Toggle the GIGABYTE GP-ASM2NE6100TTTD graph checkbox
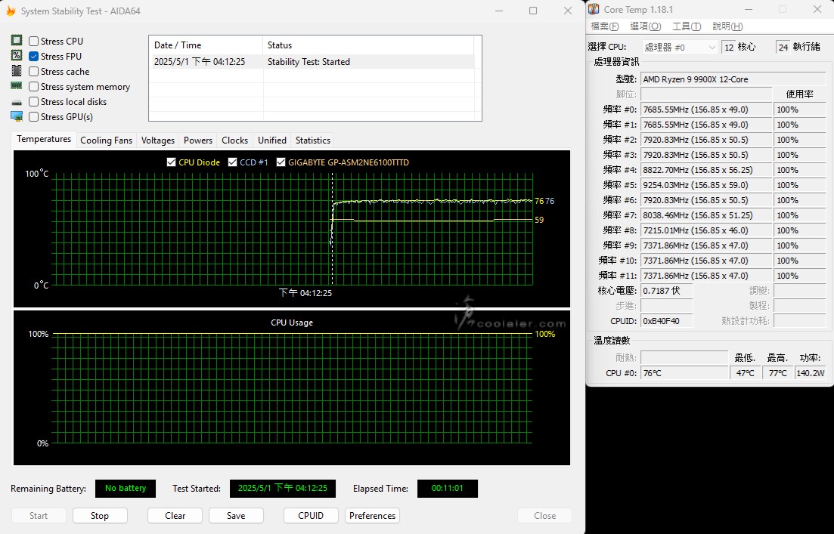Image resolution: width=834 pixels, height=534 pixels. 281,162
